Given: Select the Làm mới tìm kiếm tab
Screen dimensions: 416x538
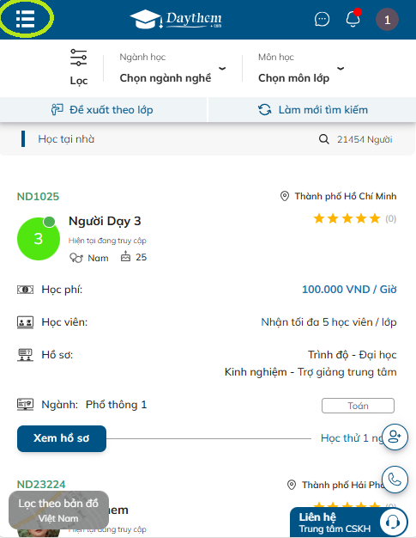Looking at the screenshot, I should pyautogui.click(x=312, y=110).
